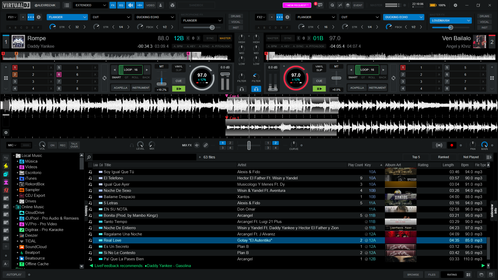498x280 pixels.
Task: Open deck 1 CUT effect dropdown
Action: (x=111, y=17)
